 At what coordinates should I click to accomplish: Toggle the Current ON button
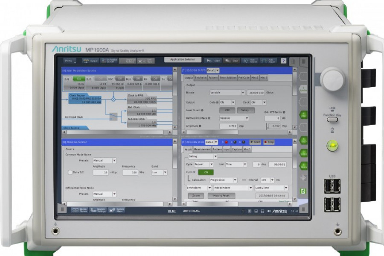point(206,172)
